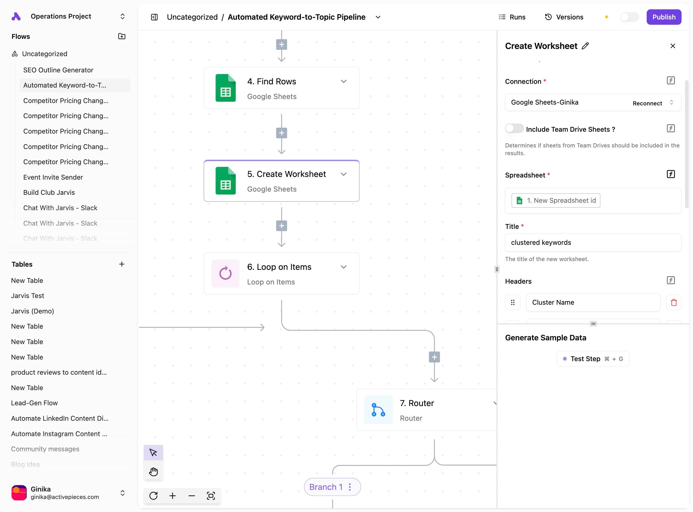693x512 pixels.
Task: Open the Runs tab
Action: 512,17
